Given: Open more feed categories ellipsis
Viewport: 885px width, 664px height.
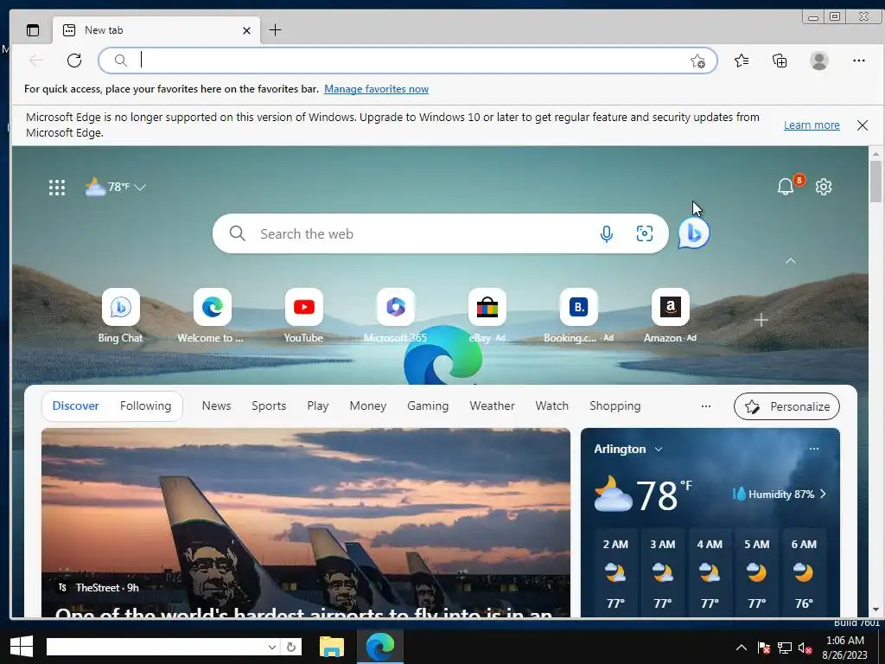Looking at the screenshot, I should [x=705, y=406].
